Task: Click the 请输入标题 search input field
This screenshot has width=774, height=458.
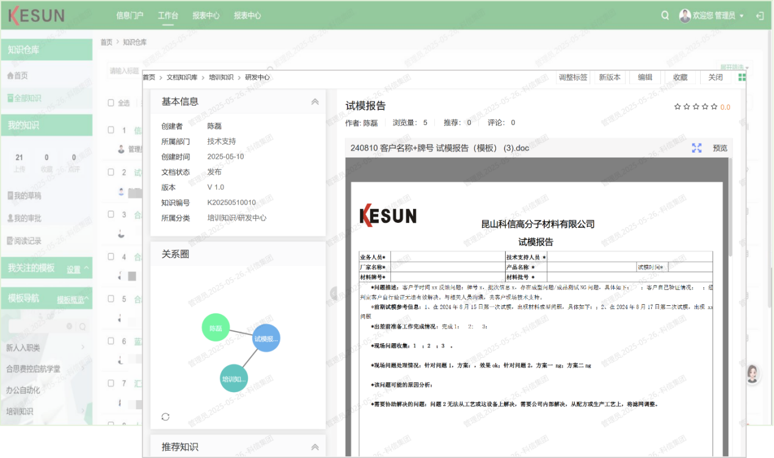Action: pos(125,71)
